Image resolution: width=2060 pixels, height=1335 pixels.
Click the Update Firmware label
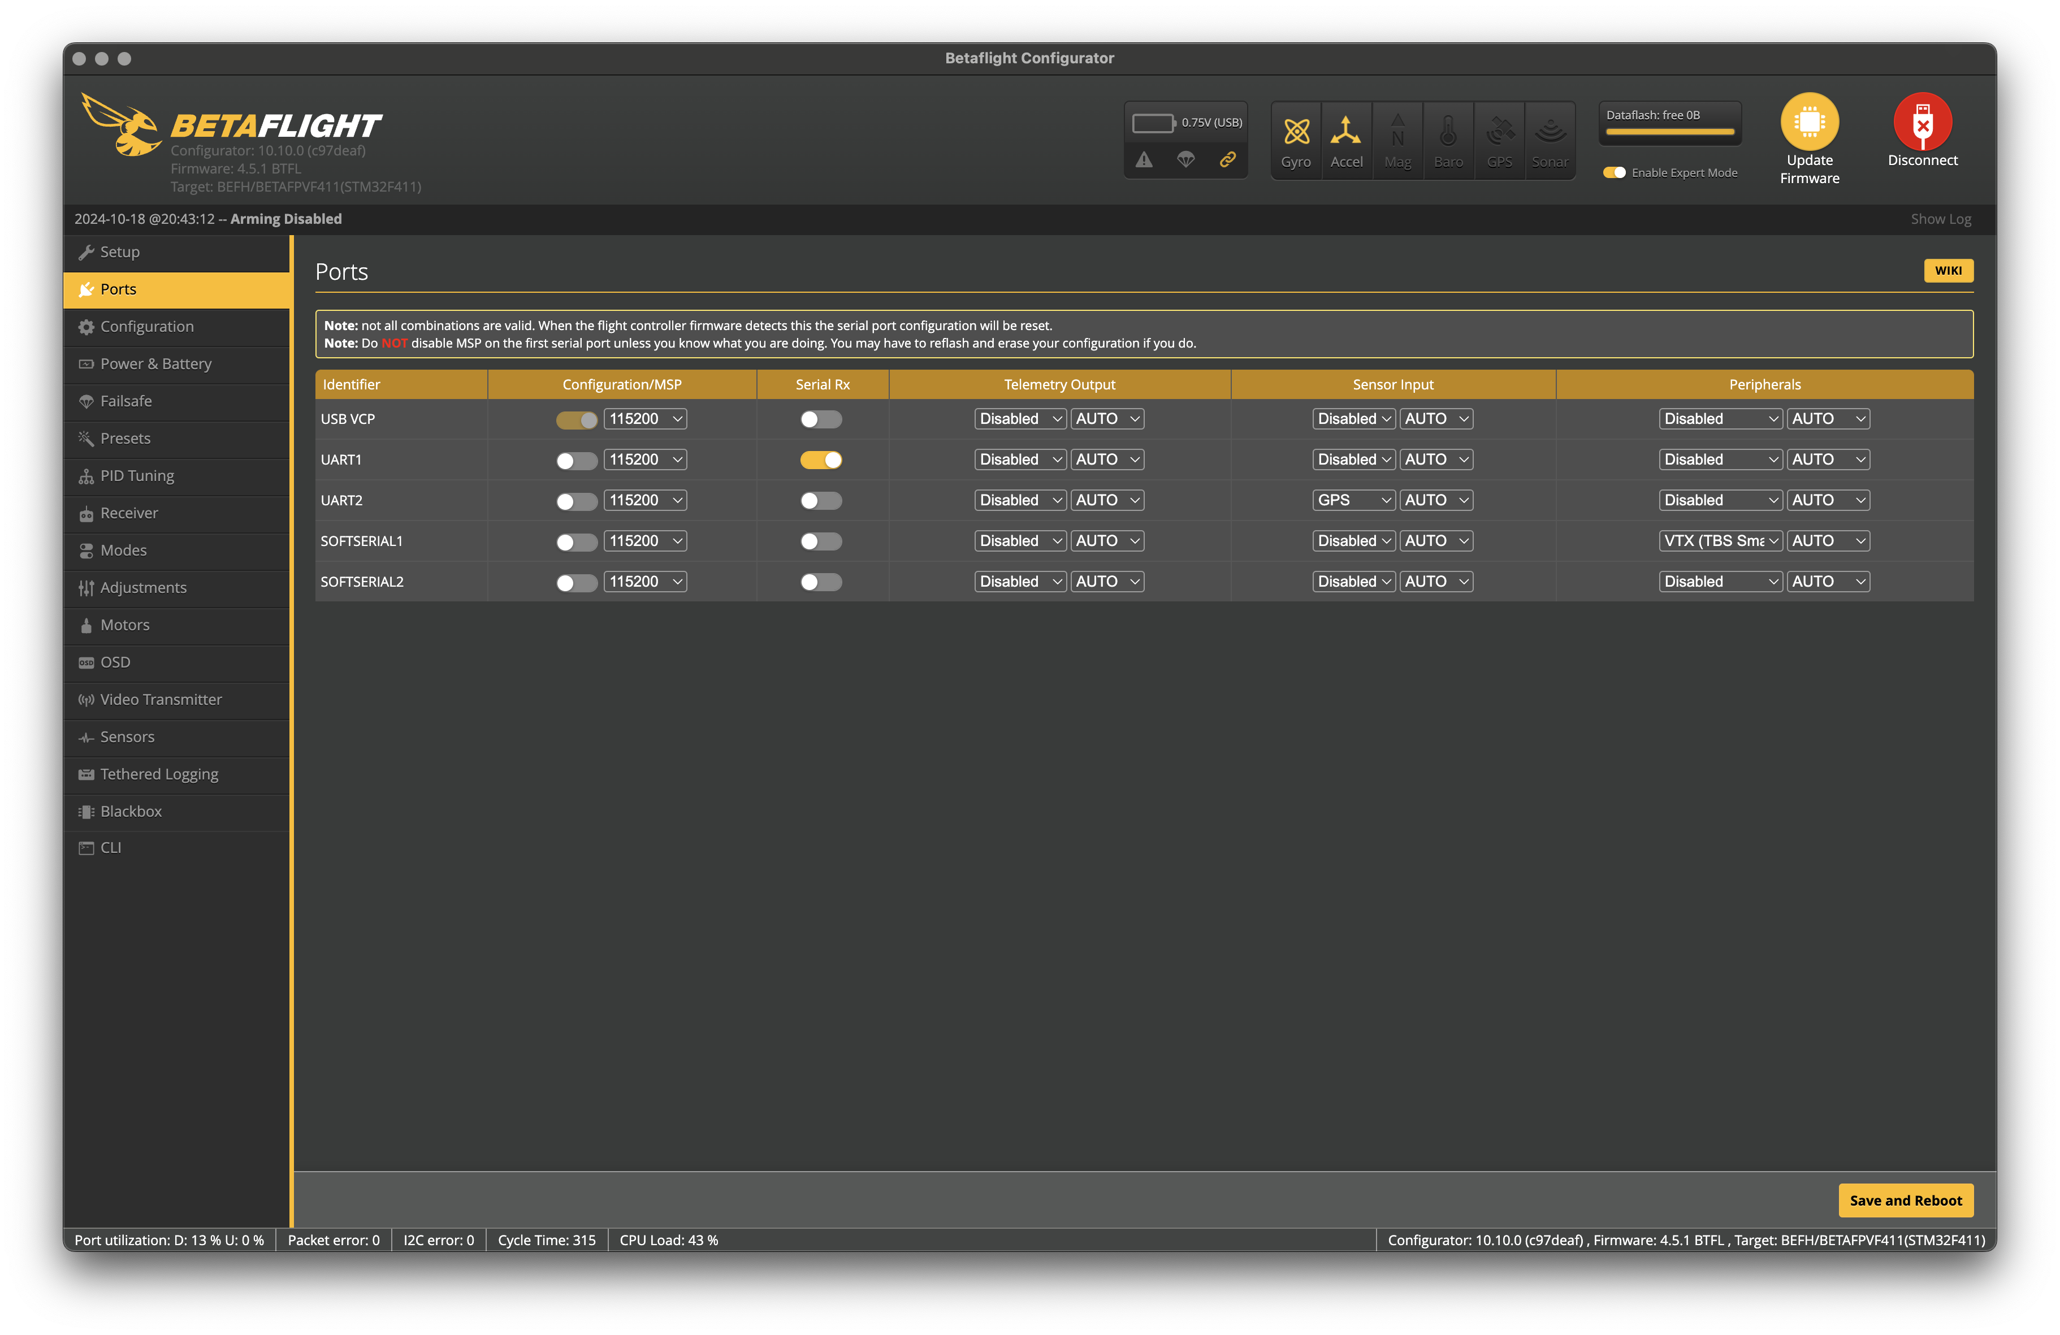1809,170
